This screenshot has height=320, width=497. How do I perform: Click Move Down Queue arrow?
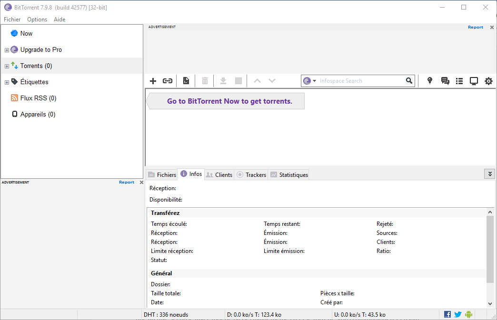pos(272,81)
